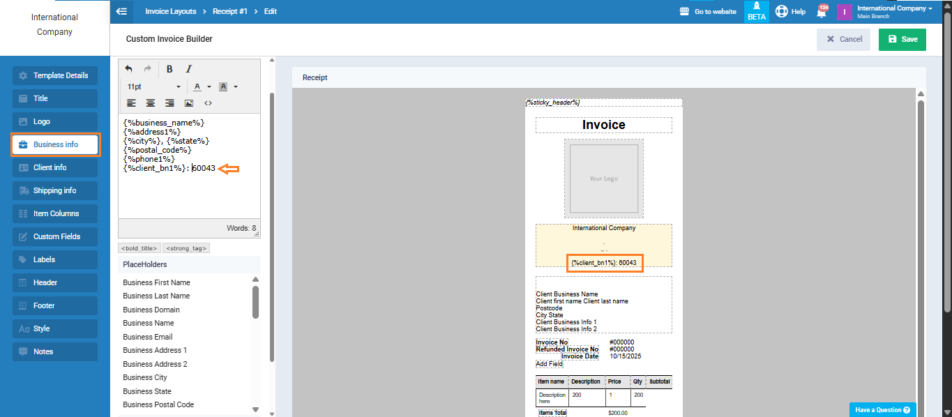The width and height of the screenshot is (952, 417).
Task: Click the Invoice Layouts breadcrumb link
Action: [171, 11]
